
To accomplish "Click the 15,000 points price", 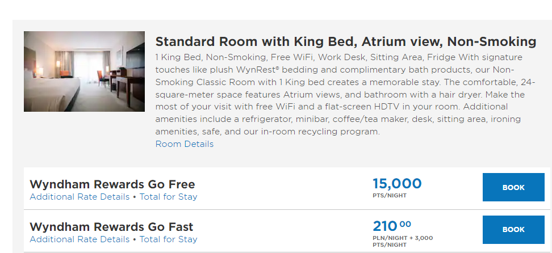I will pyautogui.click(x=397, y=184).
